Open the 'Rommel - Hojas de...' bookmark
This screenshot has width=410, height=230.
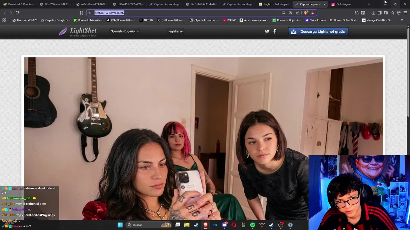click(287, 20)
